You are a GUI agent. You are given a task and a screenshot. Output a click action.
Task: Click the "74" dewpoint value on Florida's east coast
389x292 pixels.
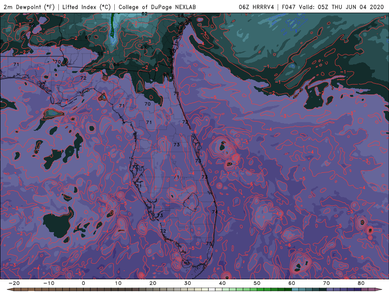tap(214, 212)
